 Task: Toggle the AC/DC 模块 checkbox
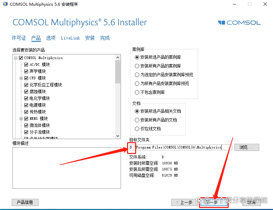pos(26,64)
